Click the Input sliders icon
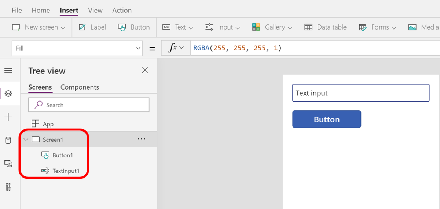 pos(209,27)
